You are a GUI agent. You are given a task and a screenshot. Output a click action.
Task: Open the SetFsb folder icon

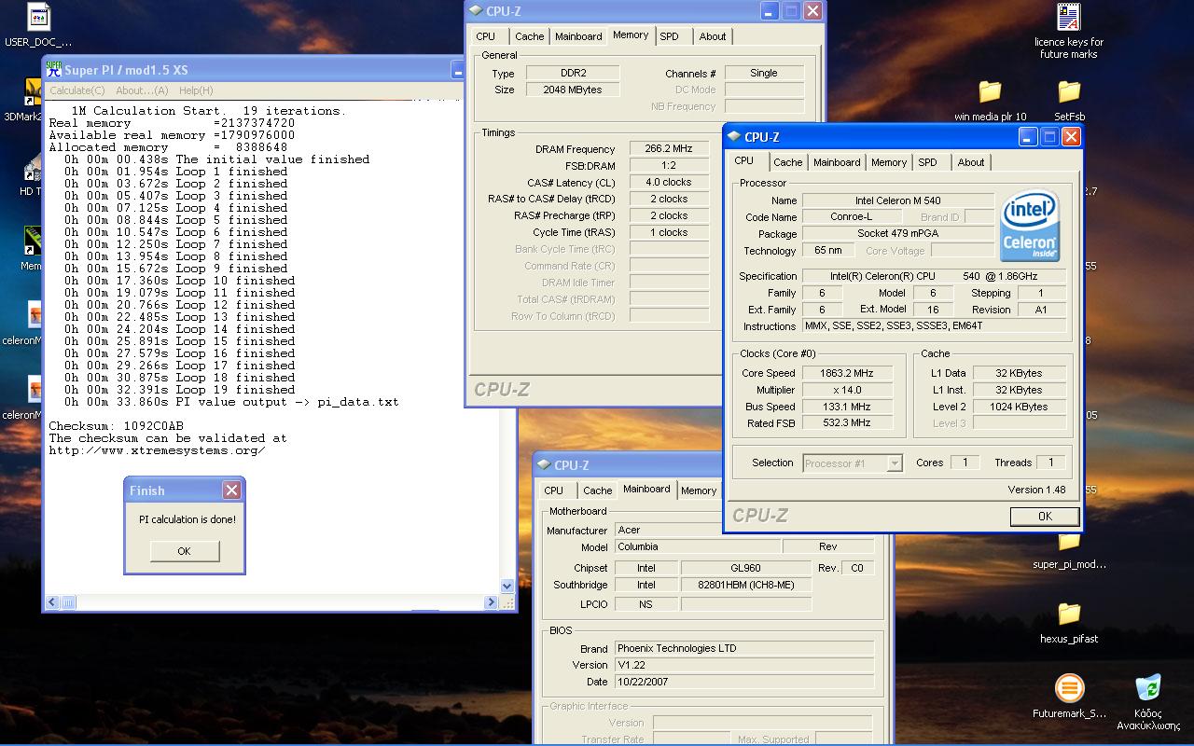(1069, 91)
